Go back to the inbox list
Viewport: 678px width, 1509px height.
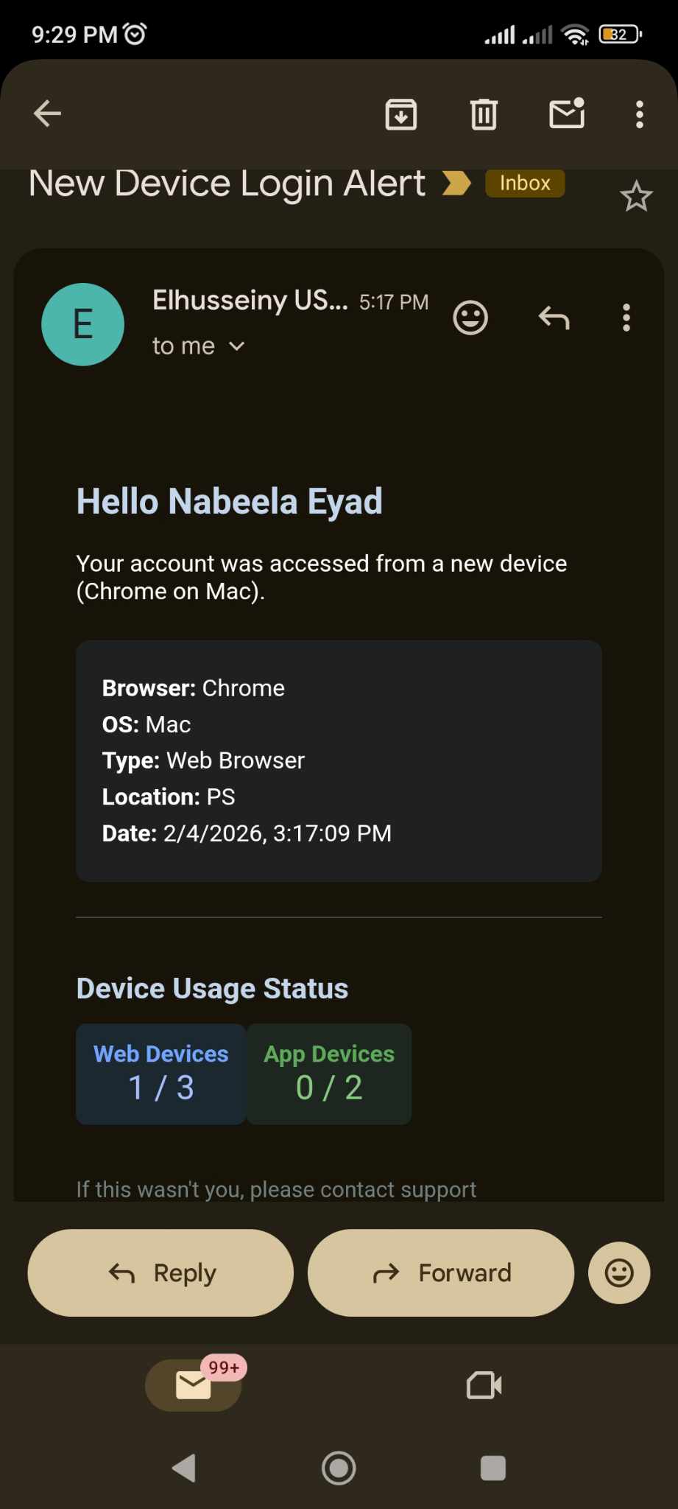[x=48, y=113]
